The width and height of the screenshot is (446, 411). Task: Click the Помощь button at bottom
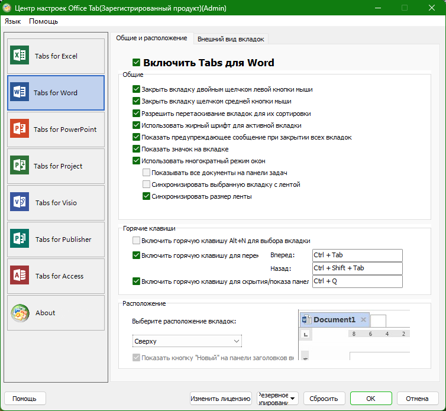[24, 399]
